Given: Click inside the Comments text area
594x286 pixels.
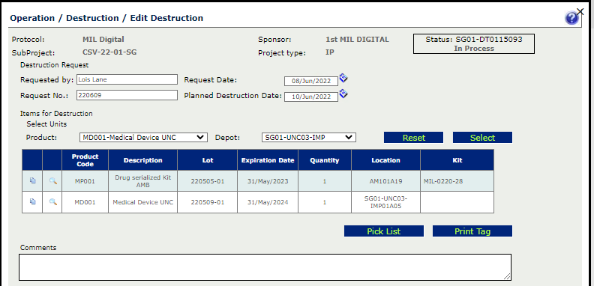Looking at the screenshot, I should pos(265,267).
